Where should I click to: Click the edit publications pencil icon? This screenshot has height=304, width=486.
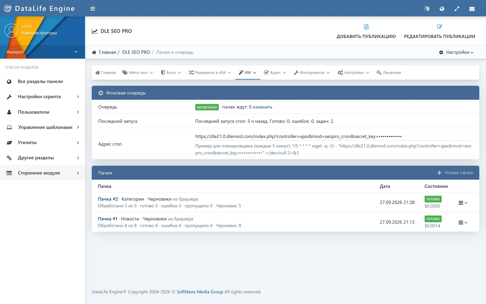(440, 27)
